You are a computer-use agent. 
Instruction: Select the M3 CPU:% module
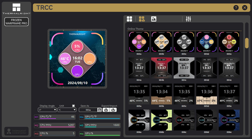[x=55, y=134]
